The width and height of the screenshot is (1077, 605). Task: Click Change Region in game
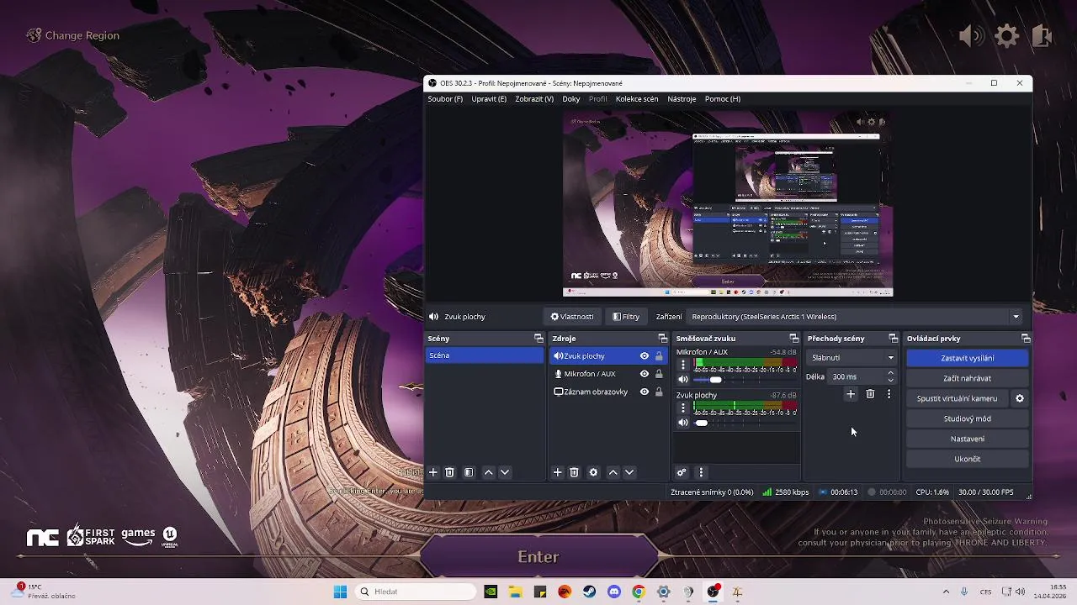coord(73,35)
